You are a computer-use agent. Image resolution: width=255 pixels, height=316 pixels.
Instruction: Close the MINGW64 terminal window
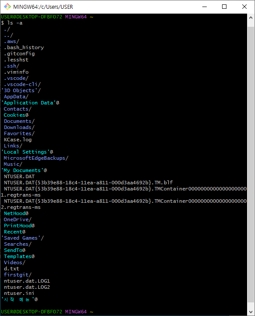pos(244,7)
